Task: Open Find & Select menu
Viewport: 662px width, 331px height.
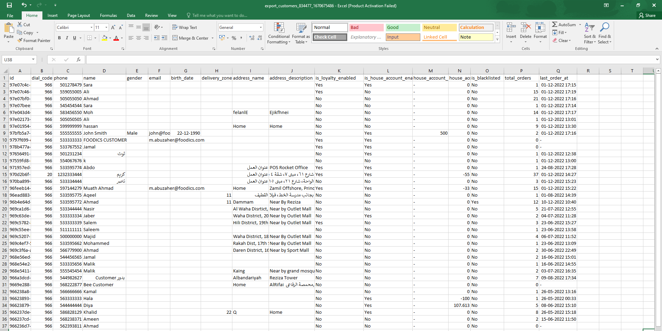Action: coord(604,33)
